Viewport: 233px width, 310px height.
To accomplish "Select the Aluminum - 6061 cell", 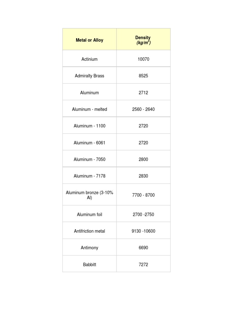I will pyautogui.click(x=89, y=143).
